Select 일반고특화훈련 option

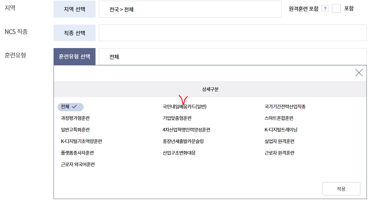point(75,130)
